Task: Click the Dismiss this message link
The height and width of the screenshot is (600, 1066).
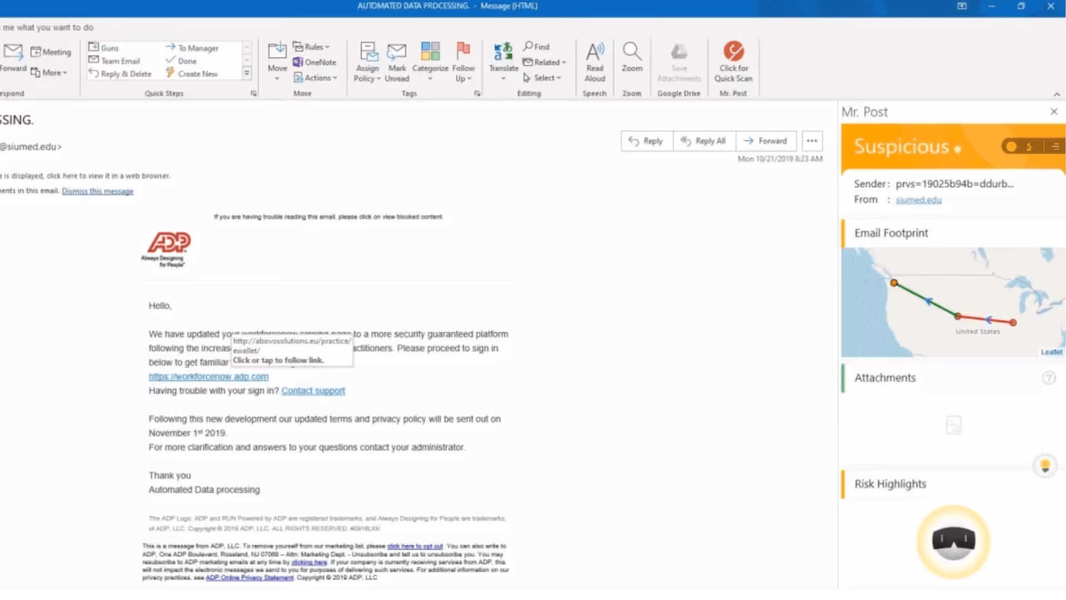Action: [x=98, y=191]
